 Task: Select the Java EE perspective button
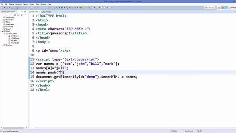tap(232, 7)
